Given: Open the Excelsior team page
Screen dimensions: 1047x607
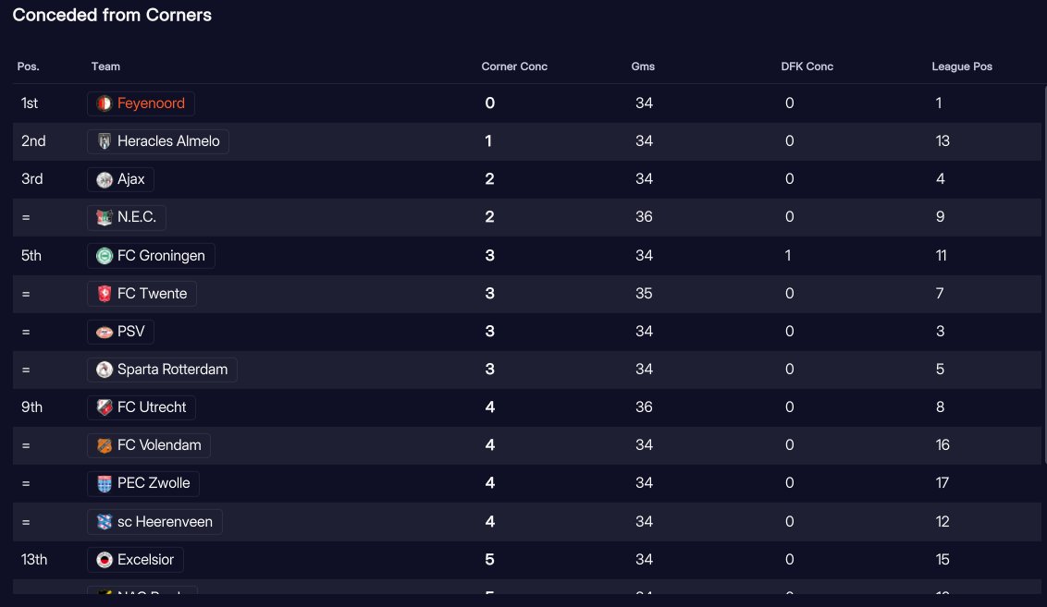Looking at the screenshot, I should point(145,560).
